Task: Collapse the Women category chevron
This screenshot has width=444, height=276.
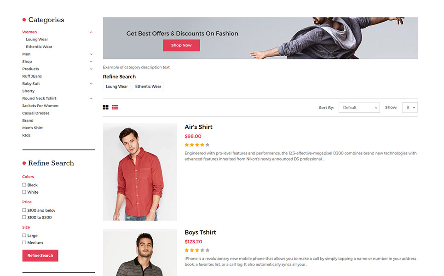Action: click(91, 32)
